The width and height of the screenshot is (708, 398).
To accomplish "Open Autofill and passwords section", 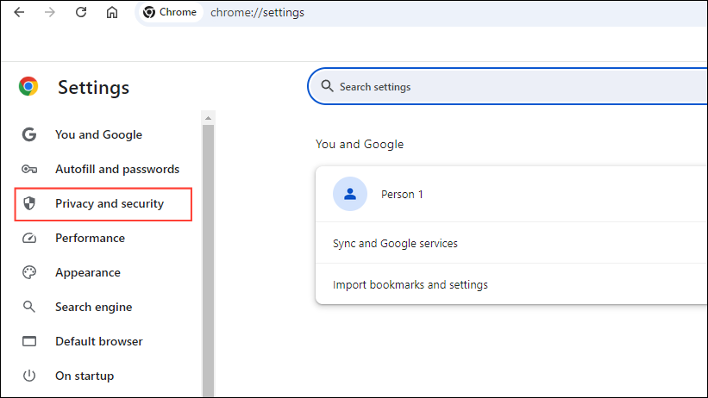I will pyautogui.click(x=117, y=169).
